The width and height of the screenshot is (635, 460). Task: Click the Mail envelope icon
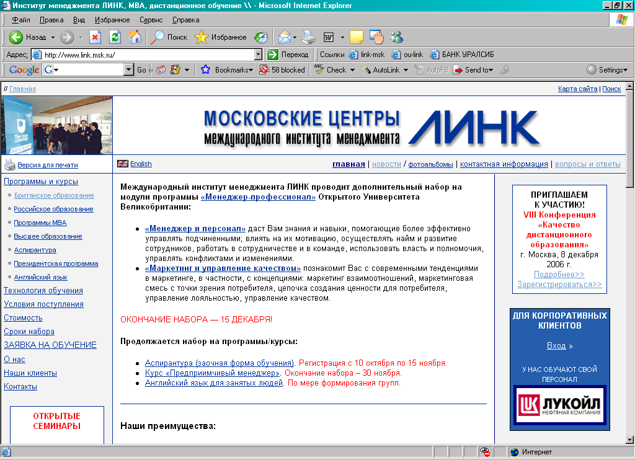point(284,37)
